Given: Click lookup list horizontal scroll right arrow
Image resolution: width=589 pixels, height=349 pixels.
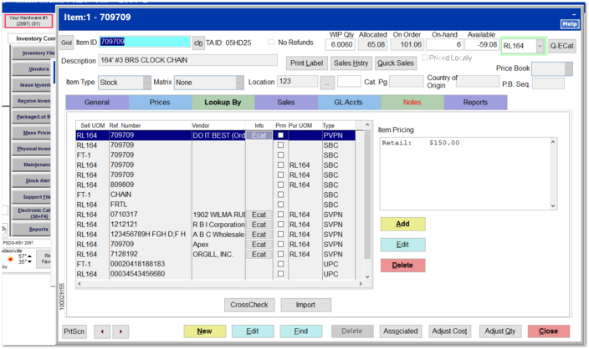Looking at the screenshot, I should [361, 284].
